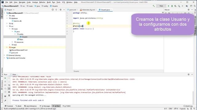Run Main with the green play icon
The image size is (197, 110).
pos(169,6)
